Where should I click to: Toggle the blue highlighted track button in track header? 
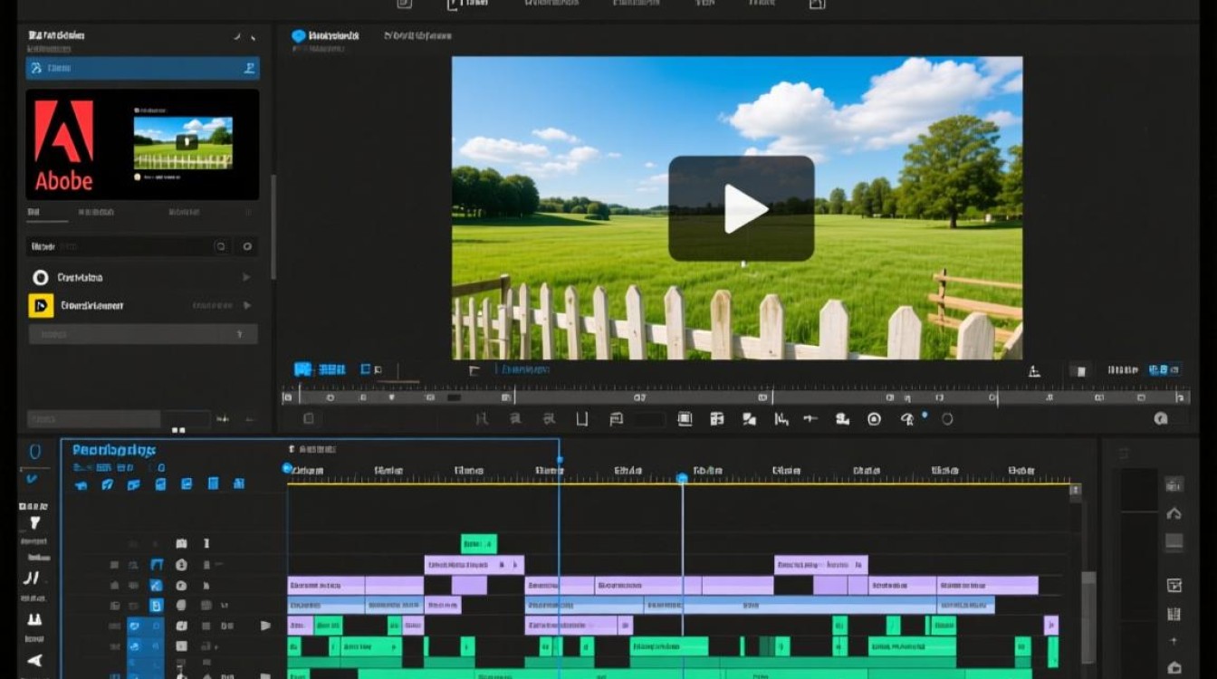(x=156, y=606)
